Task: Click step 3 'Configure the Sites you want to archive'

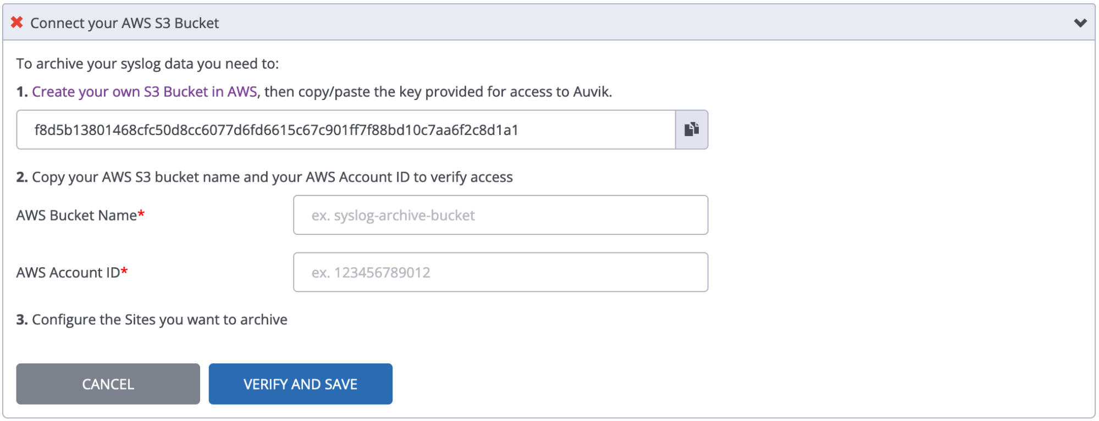Action: click(152, 319)
